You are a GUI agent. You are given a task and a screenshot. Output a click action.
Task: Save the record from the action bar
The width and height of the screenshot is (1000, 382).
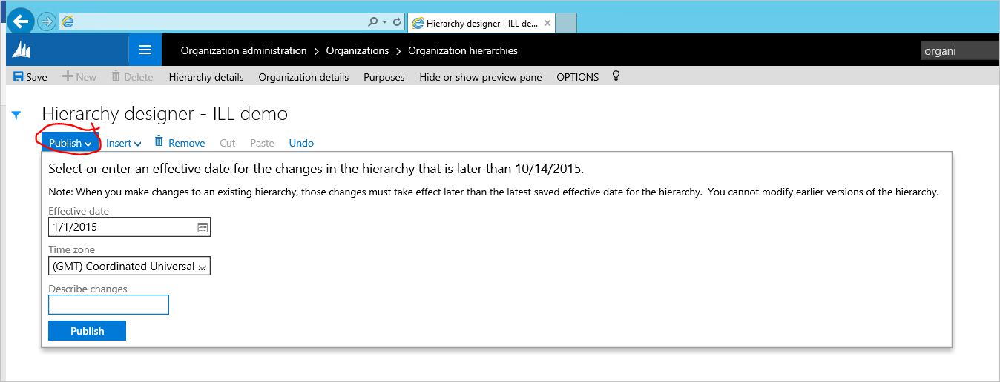pos(30,77)
